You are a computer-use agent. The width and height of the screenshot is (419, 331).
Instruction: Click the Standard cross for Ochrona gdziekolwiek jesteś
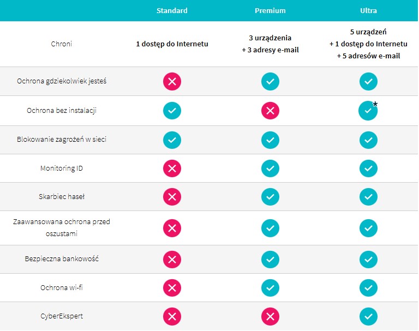tap(172, 82)
